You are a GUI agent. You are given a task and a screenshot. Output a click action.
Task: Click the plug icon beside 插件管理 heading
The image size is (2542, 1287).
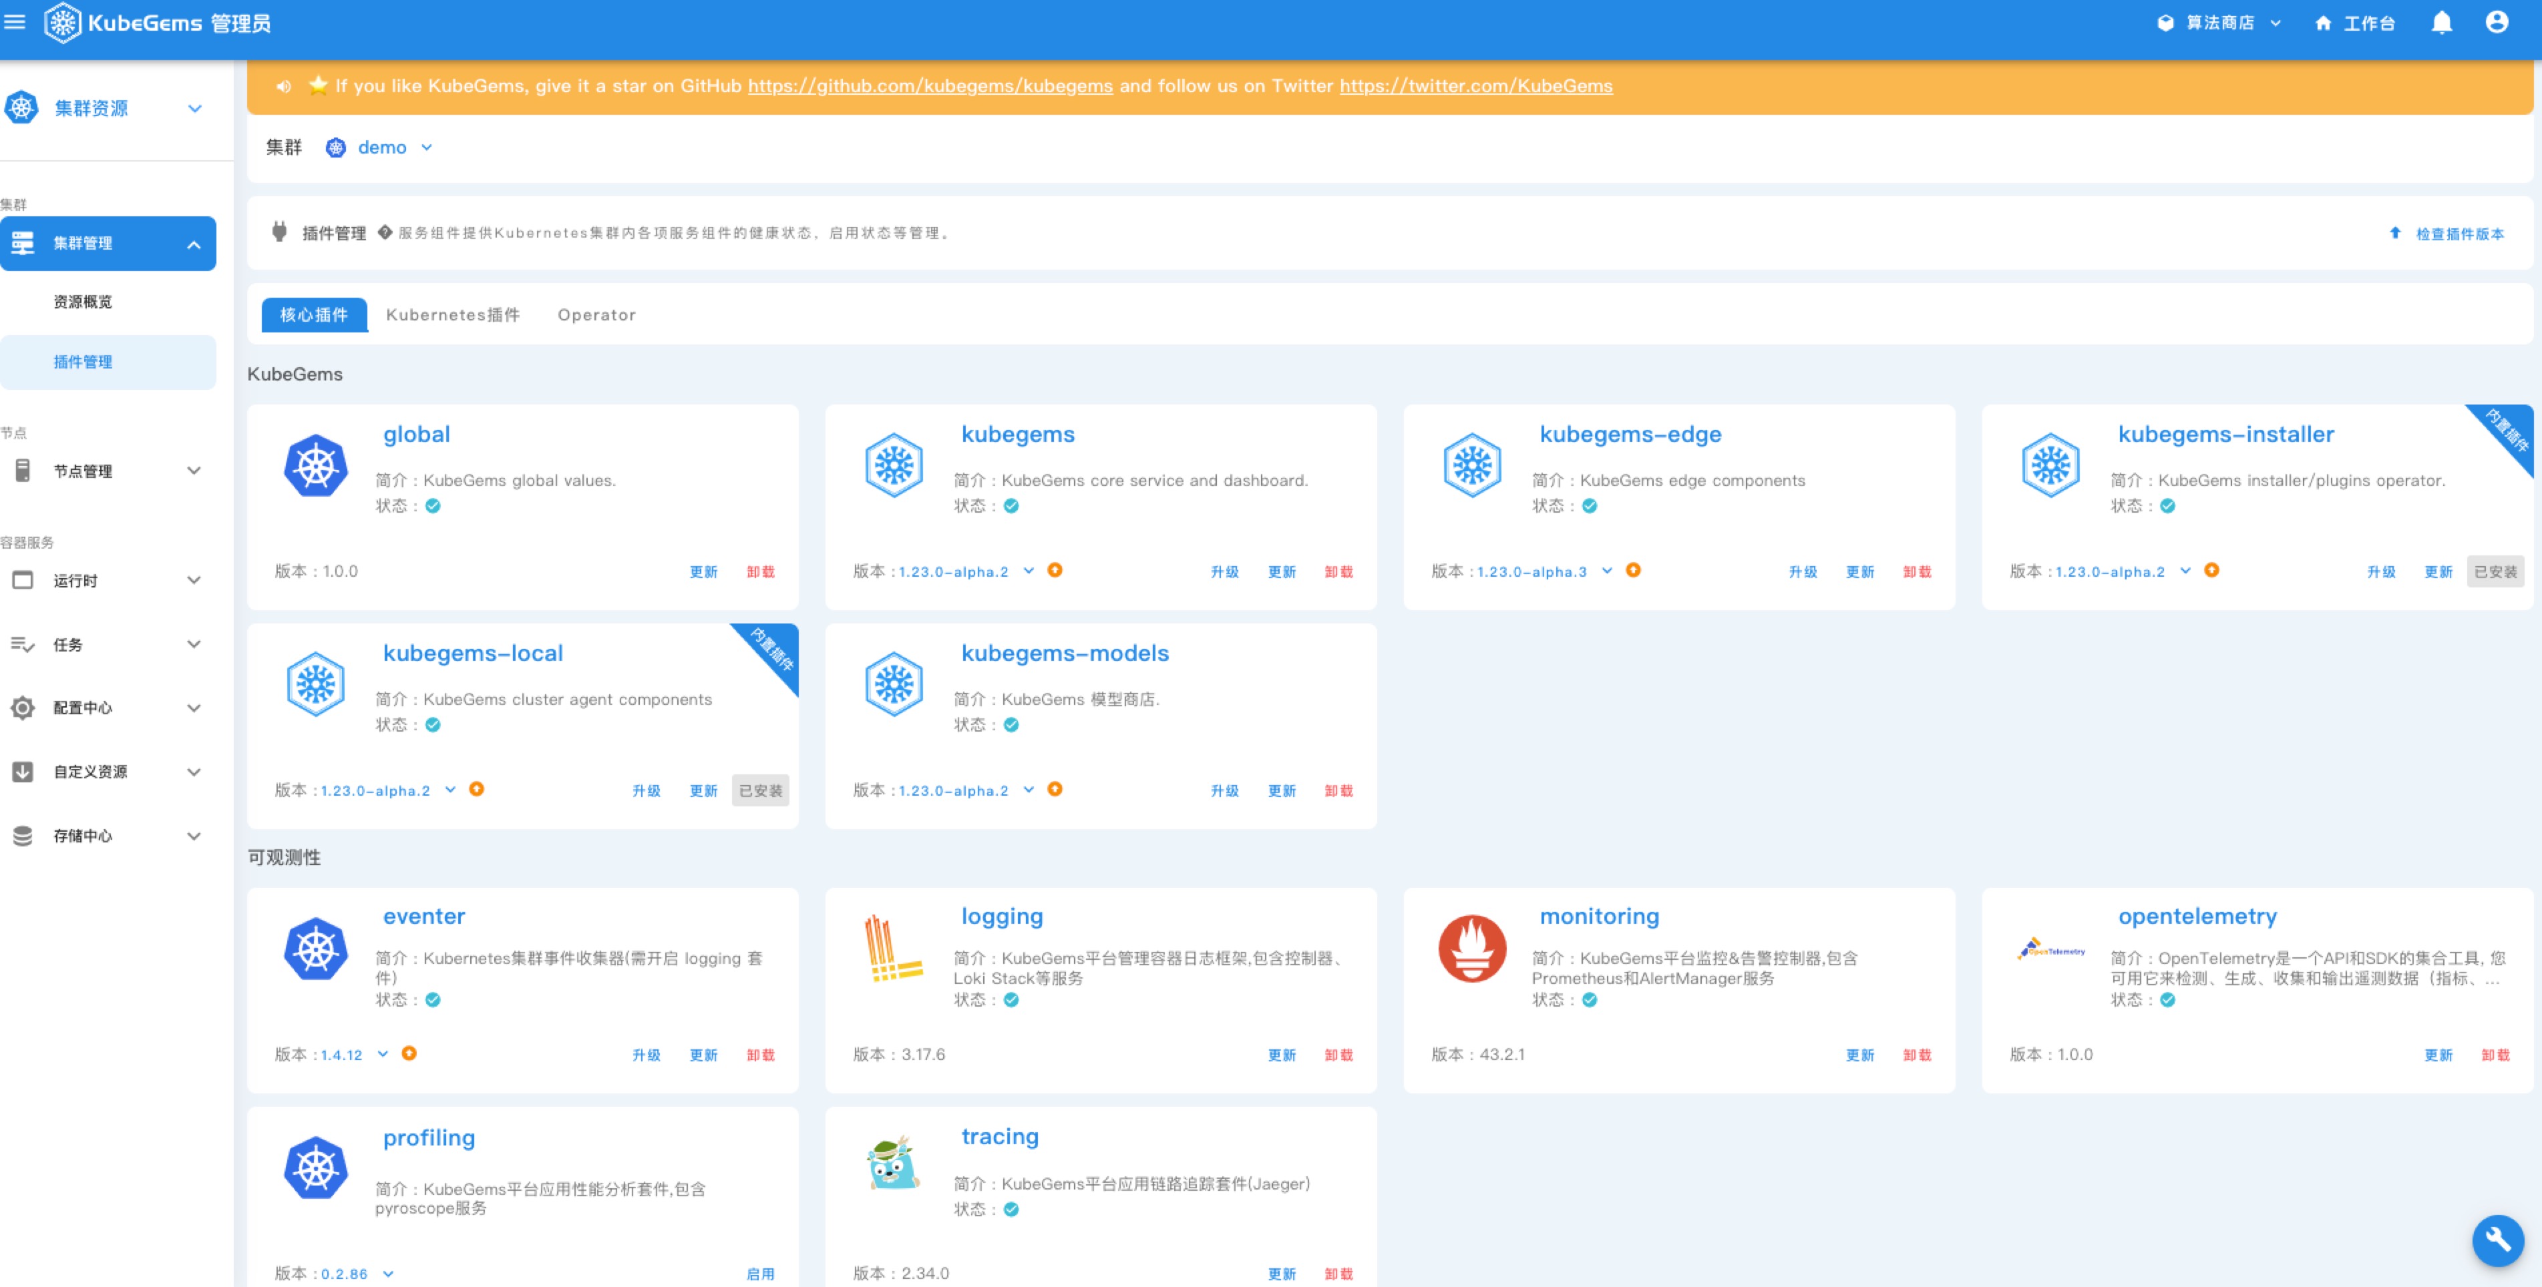point(279,232)
